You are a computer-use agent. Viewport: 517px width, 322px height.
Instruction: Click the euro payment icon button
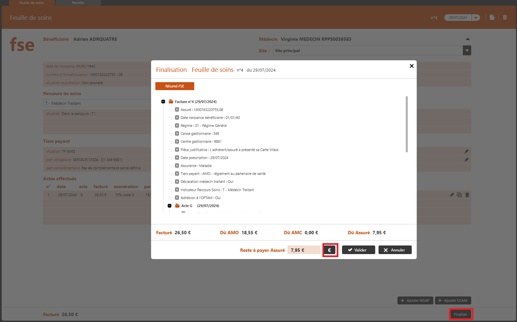tap(330, 250)
